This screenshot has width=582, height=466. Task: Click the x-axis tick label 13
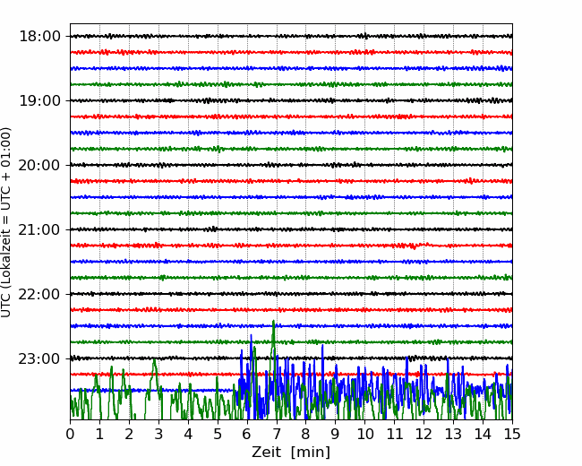453,434
